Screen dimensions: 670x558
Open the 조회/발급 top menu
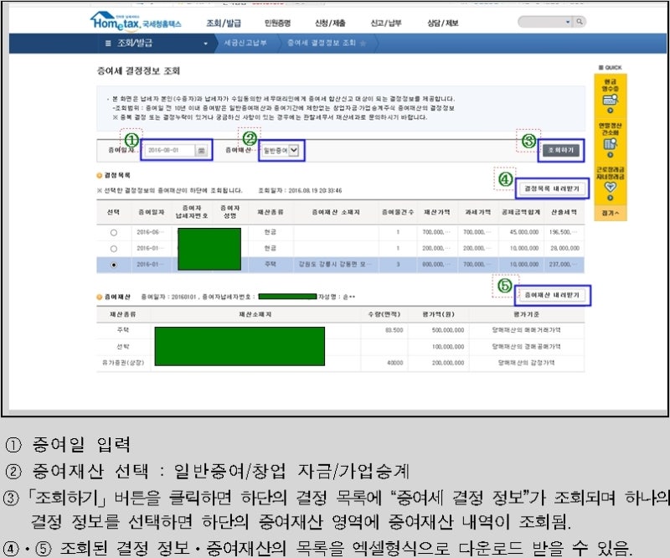coord(224,23)
